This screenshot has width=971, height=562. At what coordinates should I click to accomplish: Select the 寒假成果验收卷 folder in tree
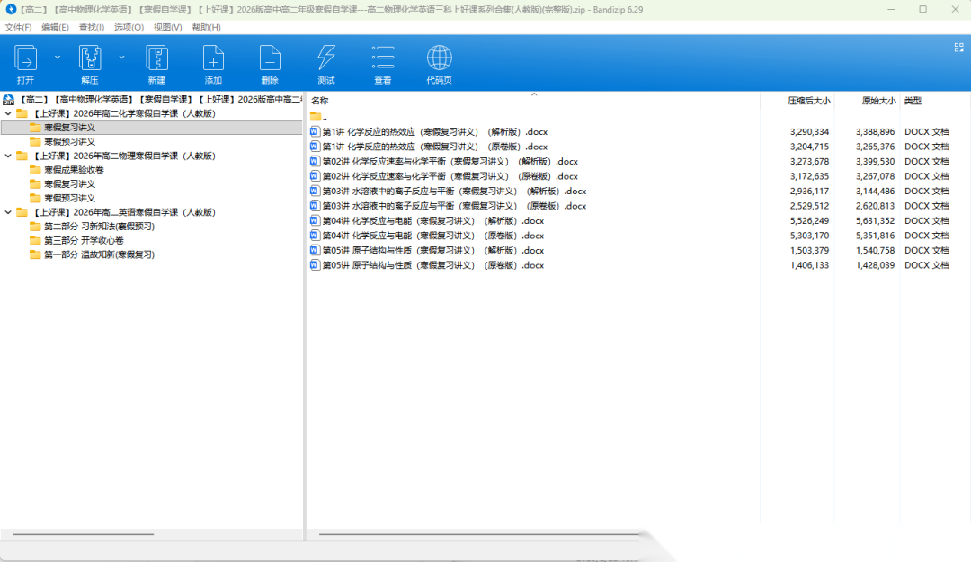pyautogui.click(x=74, y=170)
